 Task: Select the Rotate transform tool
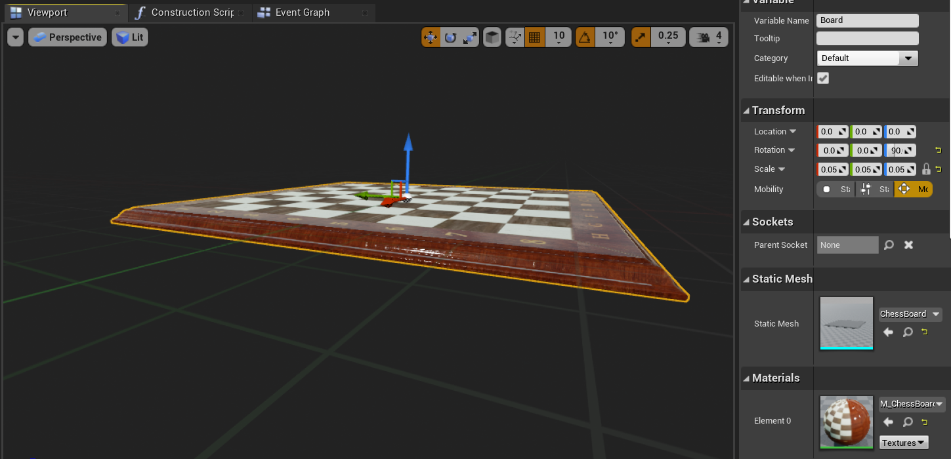tap(450, 37)
